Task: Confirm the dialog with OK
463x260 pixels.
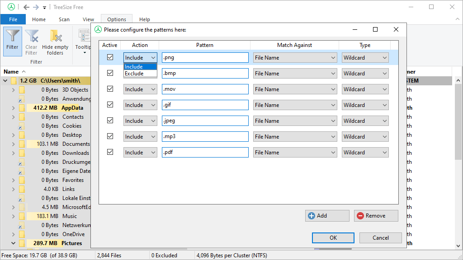Action: pos(333,238)
